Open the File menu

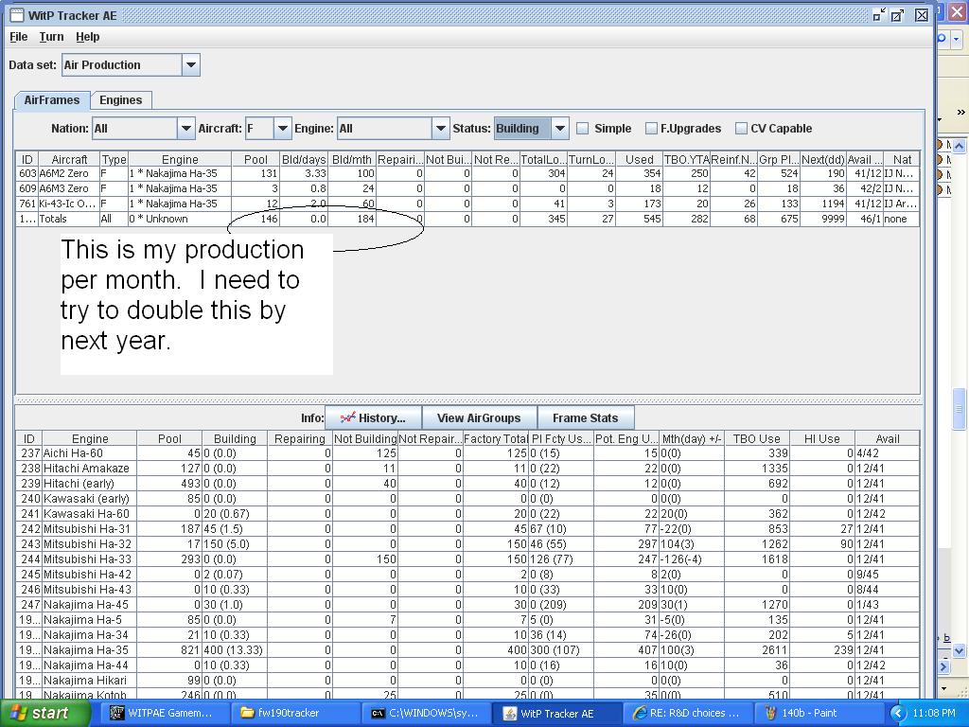click(19, 37)
